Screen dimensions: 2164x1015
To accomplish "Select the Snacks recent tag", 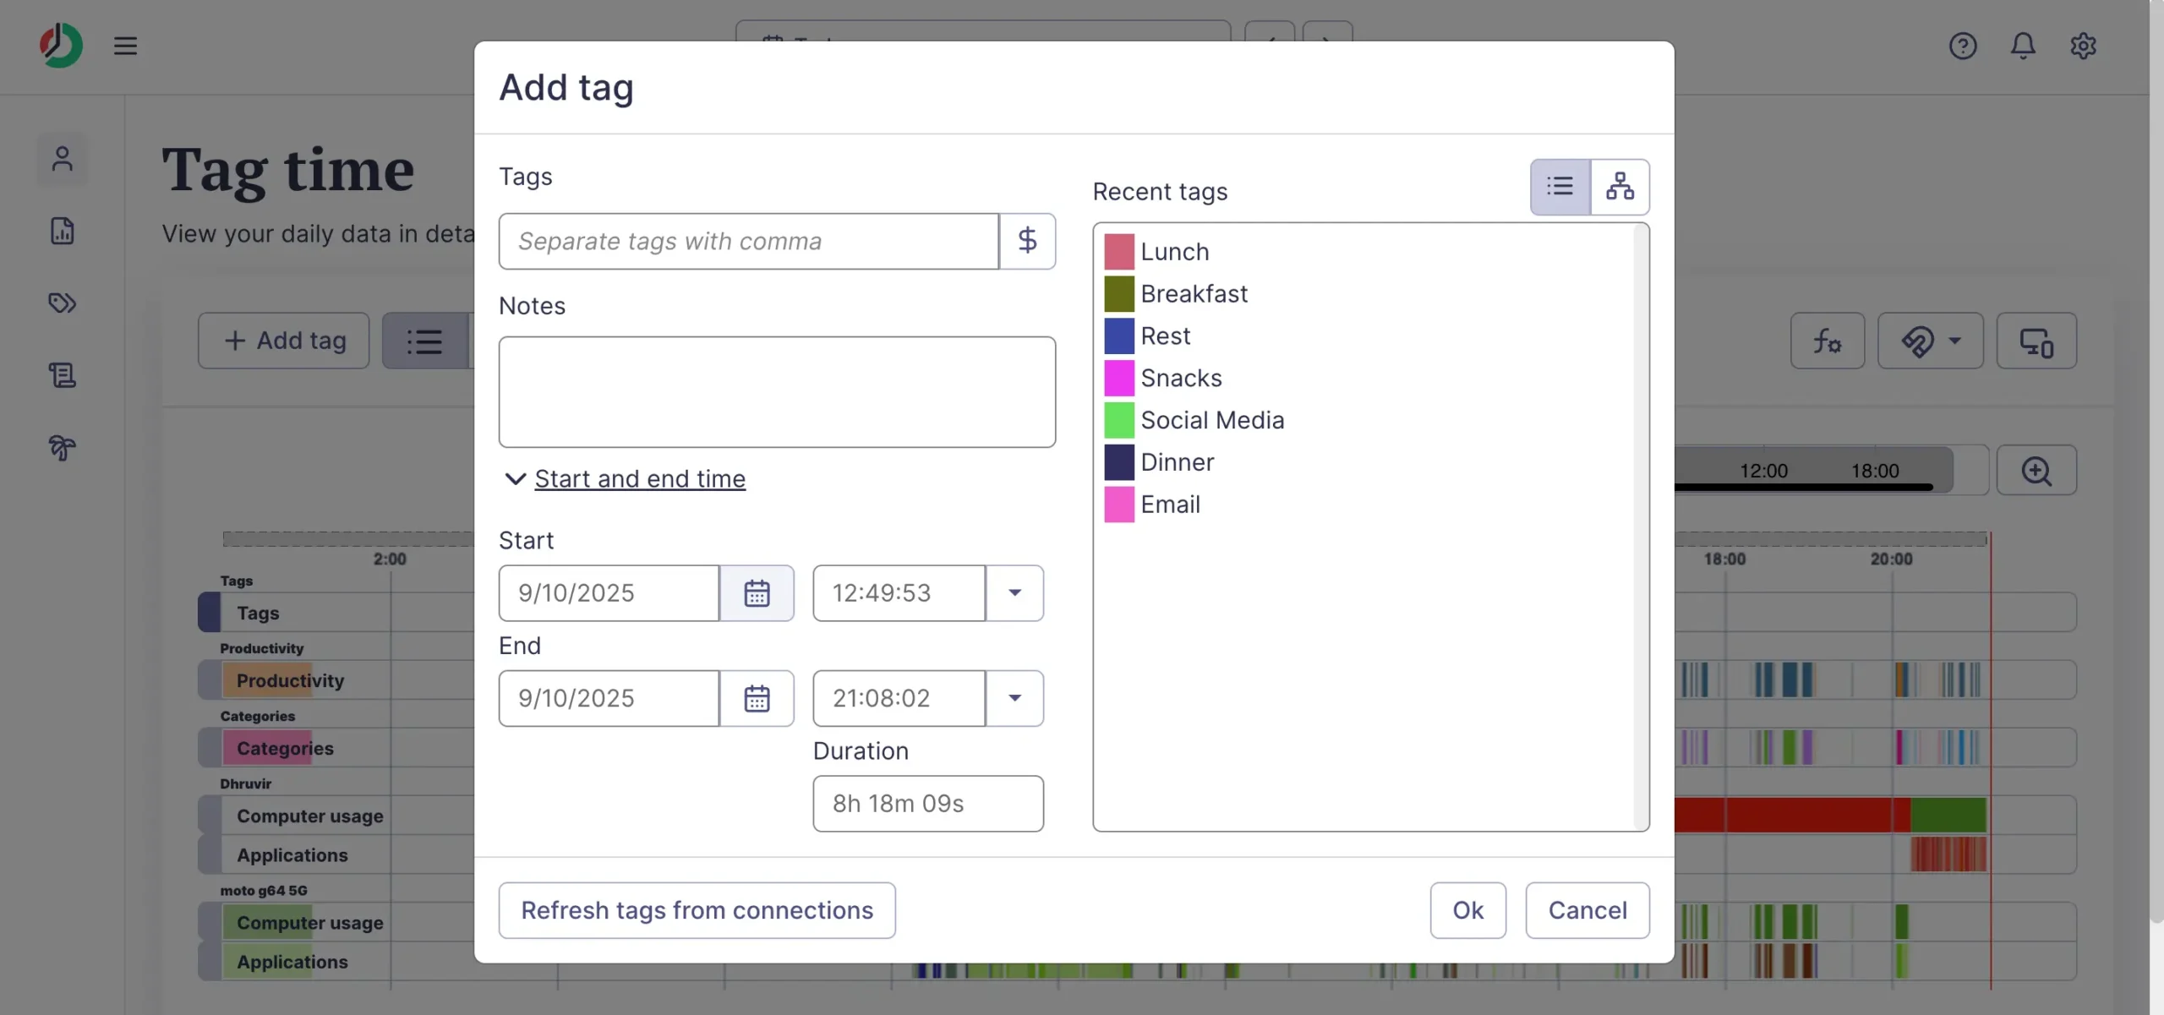I will point(1181,378).
